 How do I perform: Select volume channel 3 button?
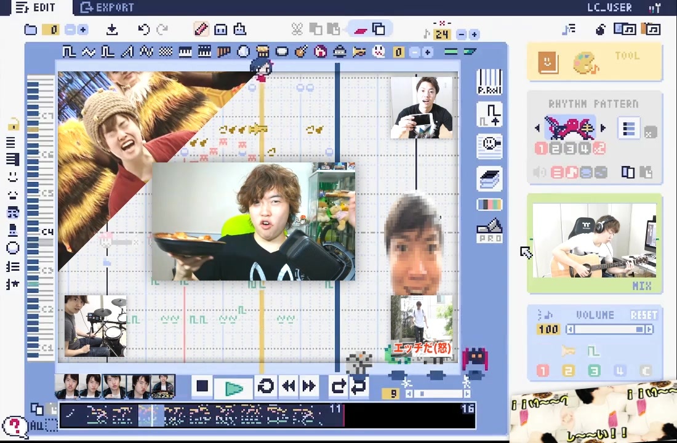pos(594,370)
